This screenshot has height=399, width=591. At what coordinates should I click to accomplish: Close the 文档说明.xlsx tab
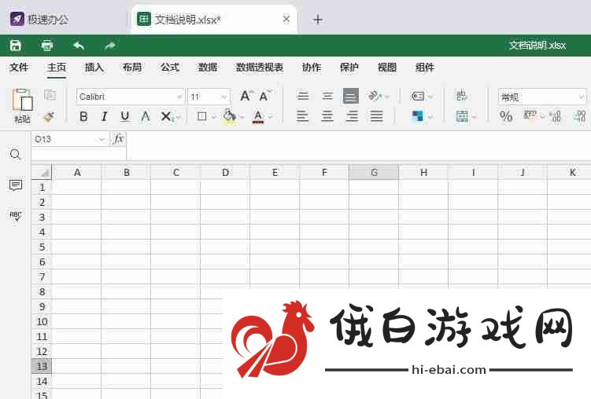(286, 19)
